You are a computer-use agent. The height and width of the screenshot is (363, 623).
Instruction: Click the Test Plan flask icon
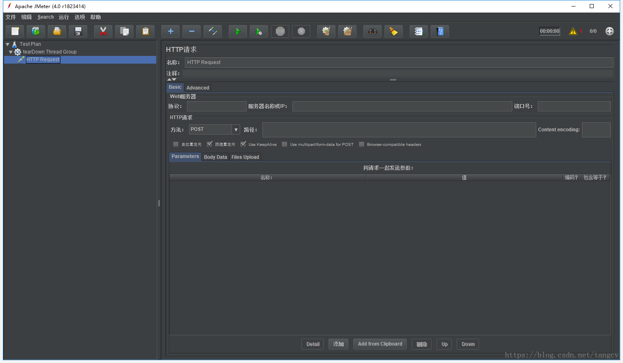click(15, 44)
